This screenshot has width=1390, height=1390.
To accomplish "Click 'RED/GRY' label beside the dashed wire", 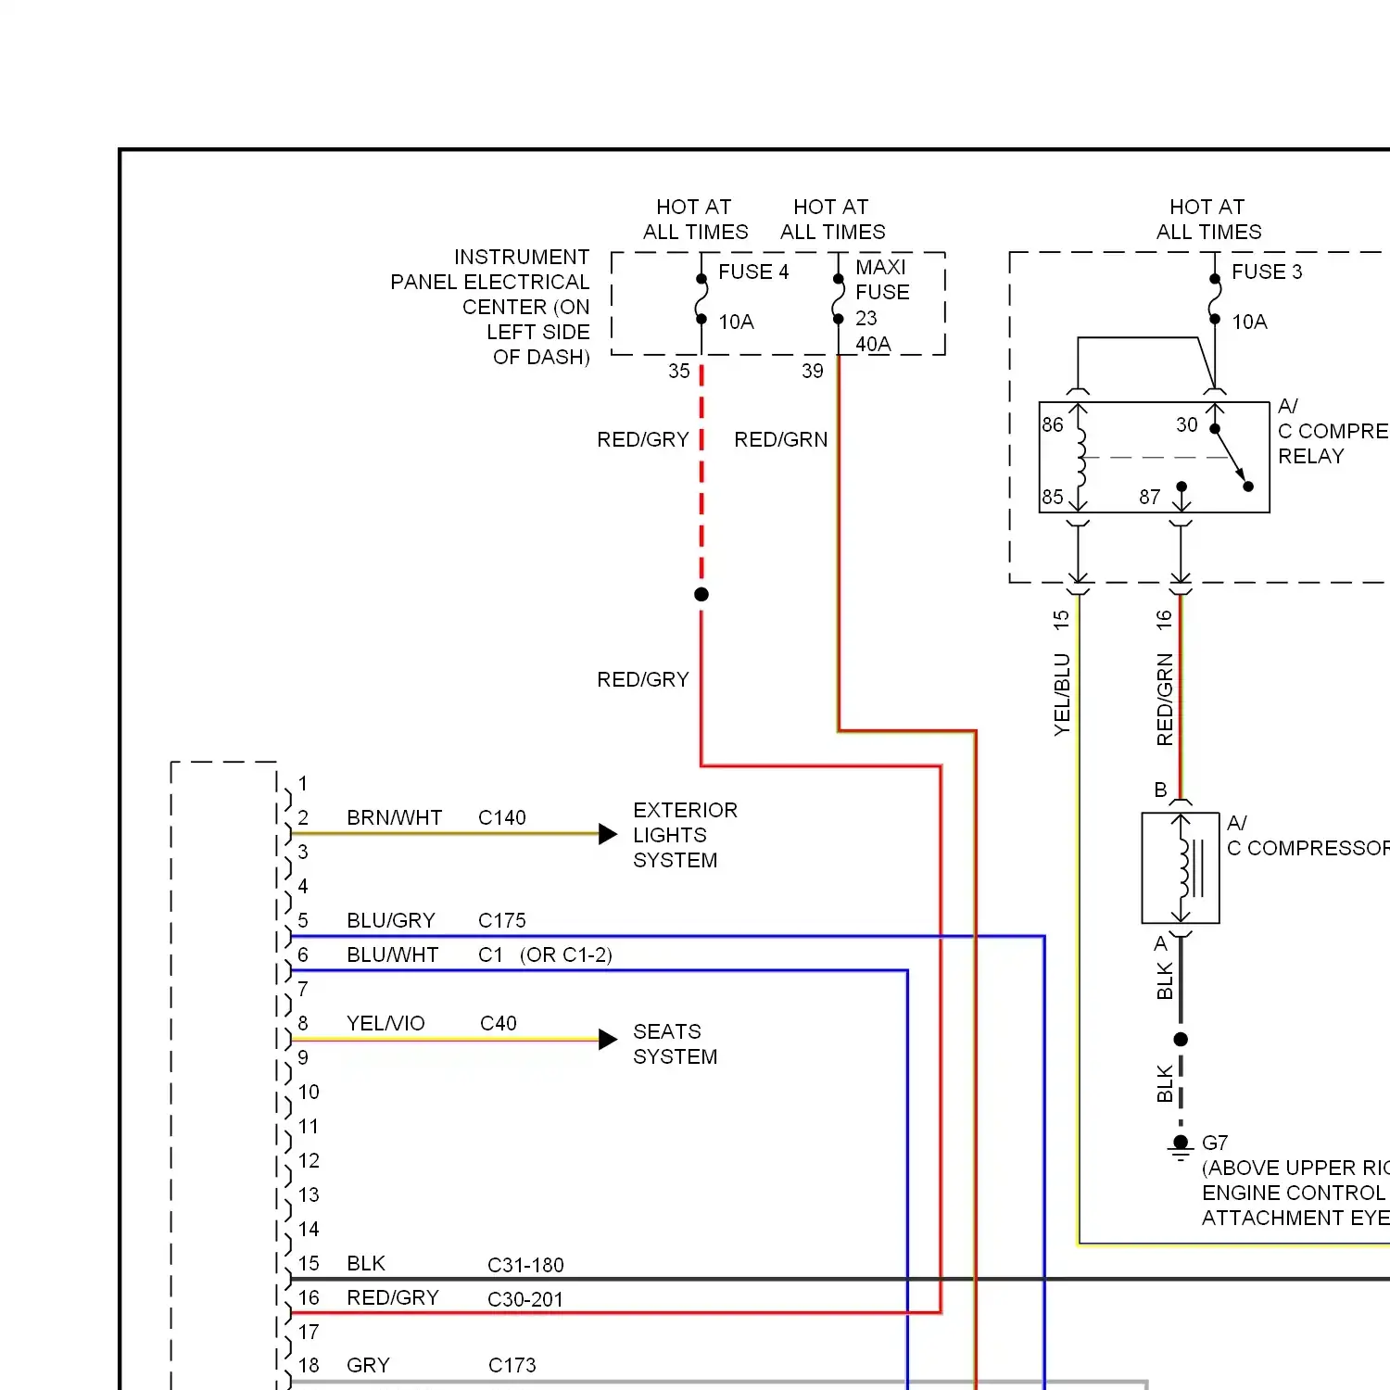I will point(643,439).
